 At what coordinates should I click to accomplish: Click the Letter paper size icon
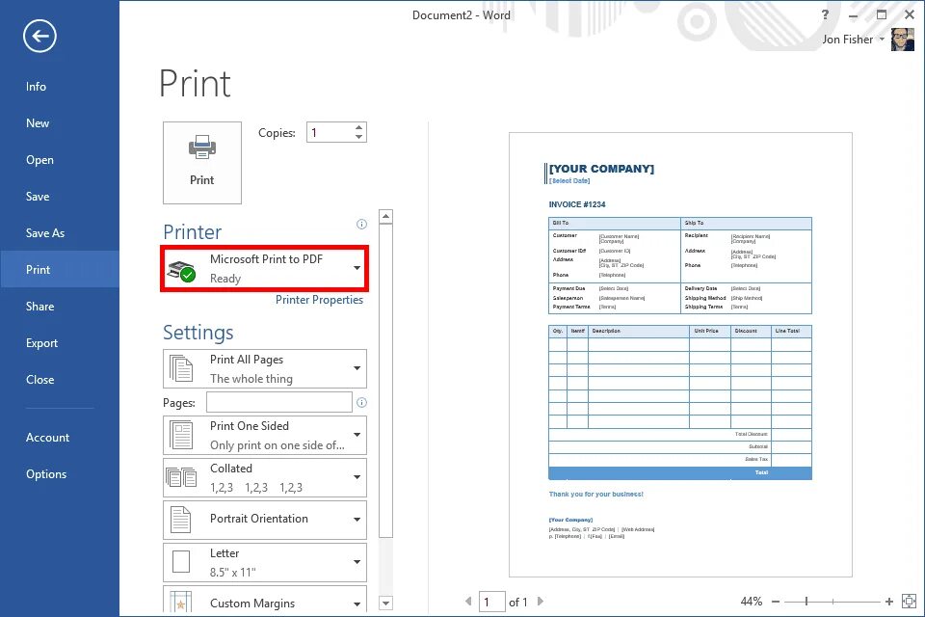[181, 562]
